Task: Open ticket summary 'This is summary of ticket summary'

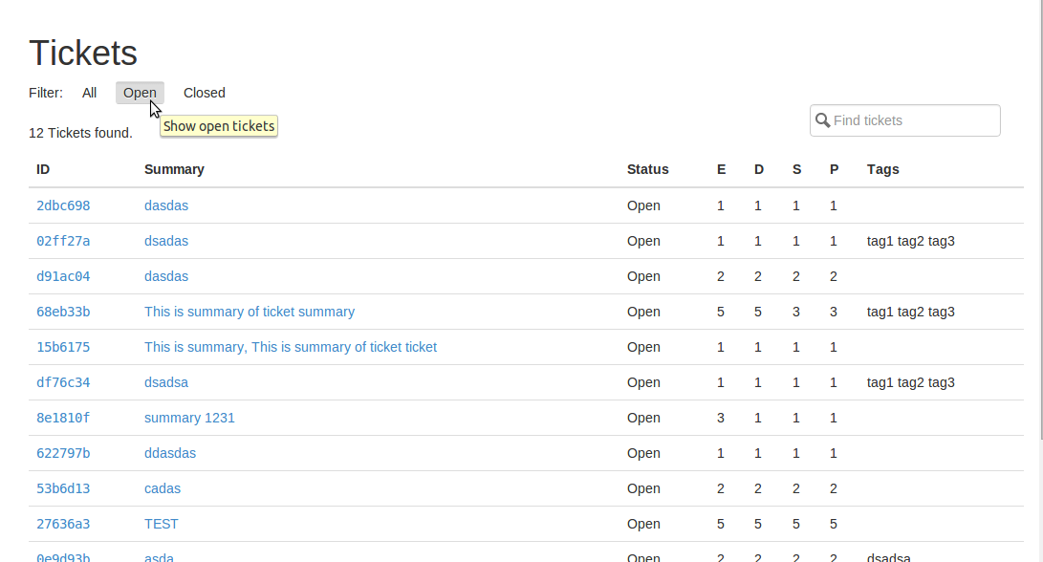Action: pos(250,312)
